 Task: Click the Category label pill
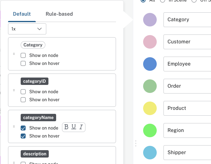click(33, 45)
